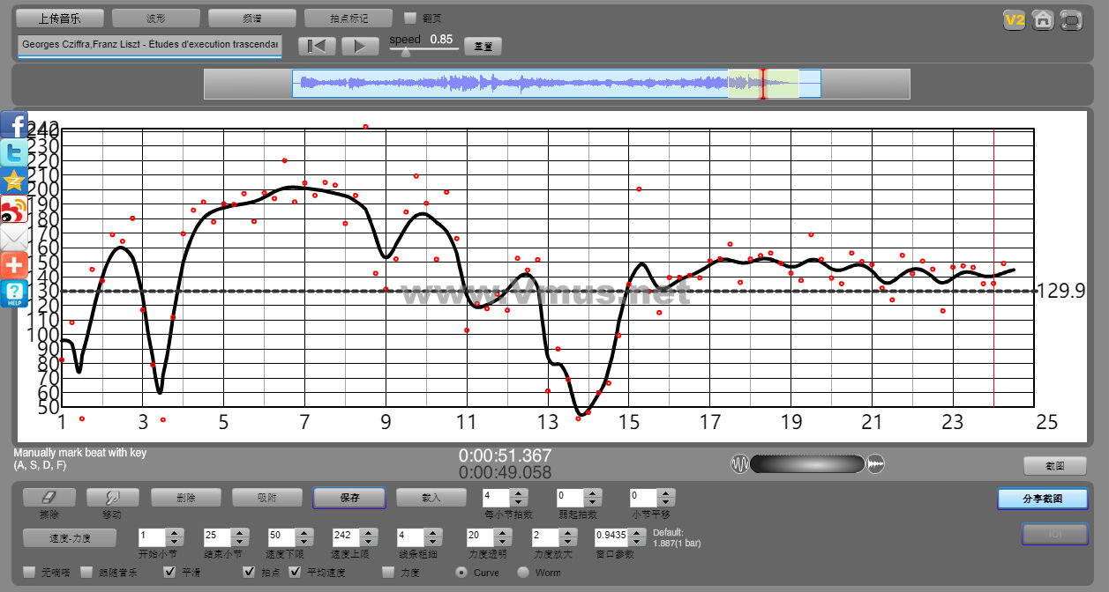Increase the 速度上限 tempo upper limit stepper

click(x=367, y=531)
